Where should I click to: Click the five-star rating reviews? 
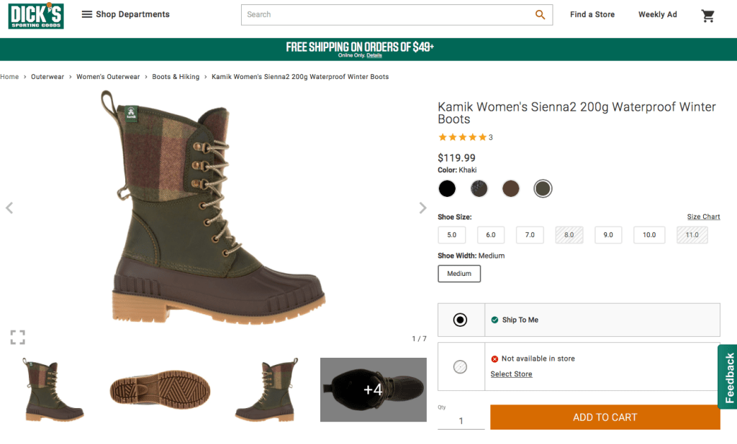[x=462, y=137]
